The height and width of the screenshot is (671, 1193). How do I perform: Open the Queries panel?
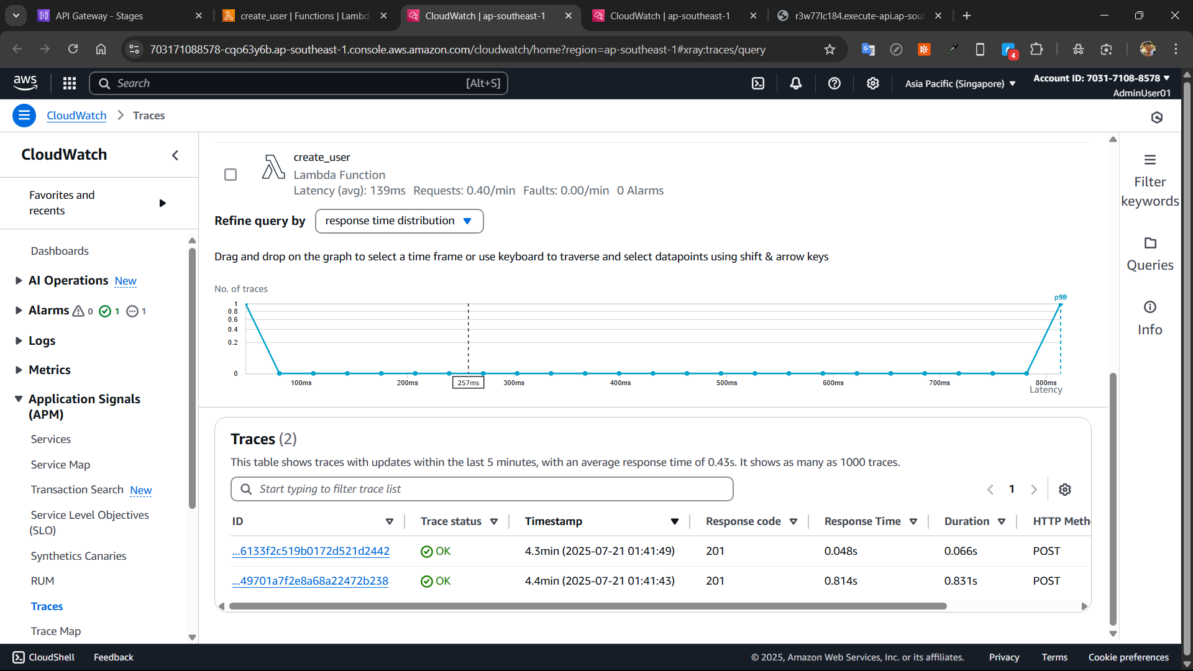click(1150, 255)
